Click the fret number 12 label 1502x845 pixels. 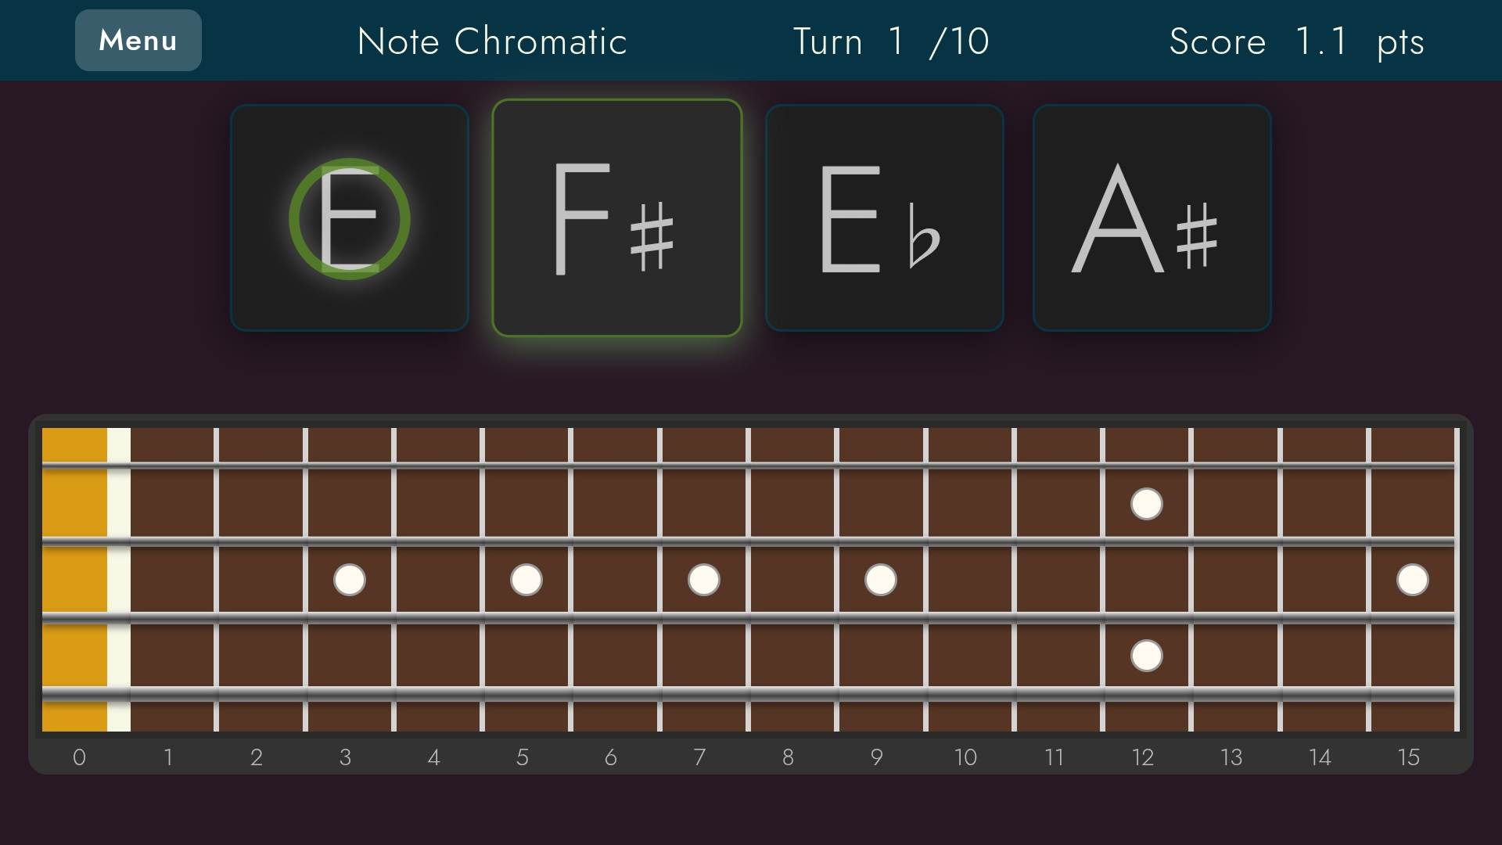[x=1142, y=757]
